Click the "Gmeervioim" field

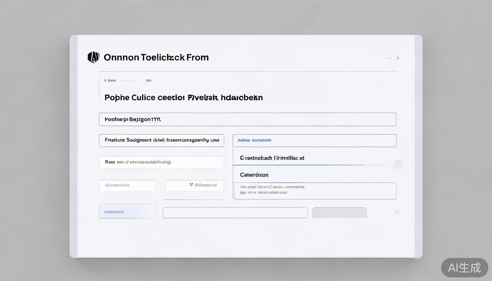127,186
